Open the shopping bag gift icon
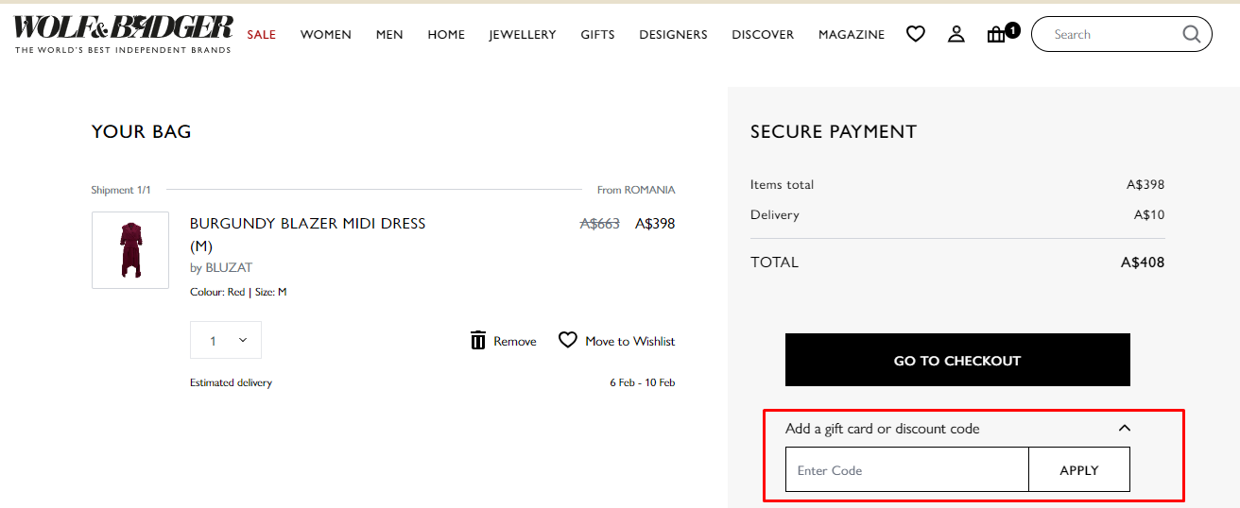This screenshot has width=1240, height=508. coord(996,35)
